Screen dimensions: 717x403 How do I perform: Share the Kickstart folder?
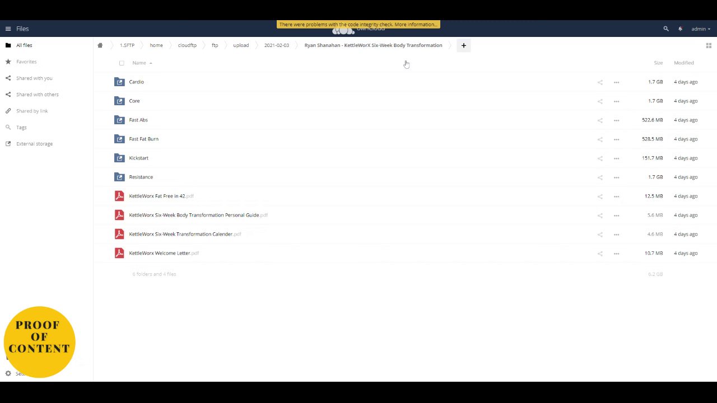click(600, 158)
